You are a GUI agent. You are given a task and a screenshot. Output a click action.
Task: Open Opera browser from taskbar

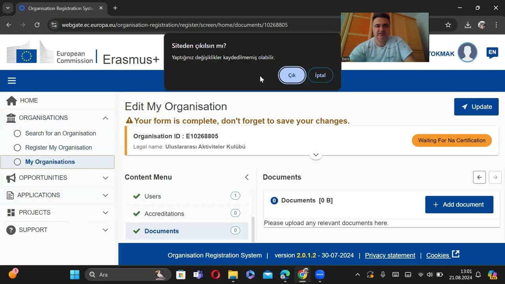click(215, 275)
